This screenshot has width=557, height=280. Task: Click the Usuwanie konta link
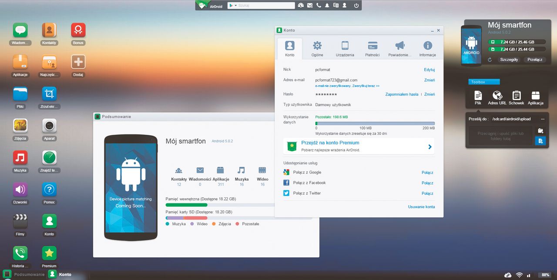421,207
